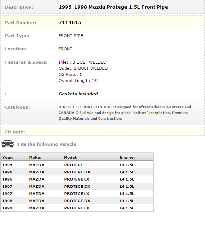
Task: Click the Model: column header
Action: click(x=70, y=158)
